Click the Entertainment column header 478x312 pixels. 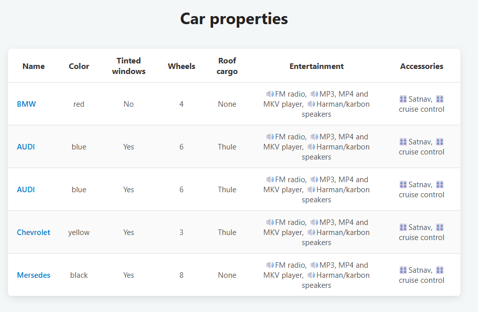(317, 66)
